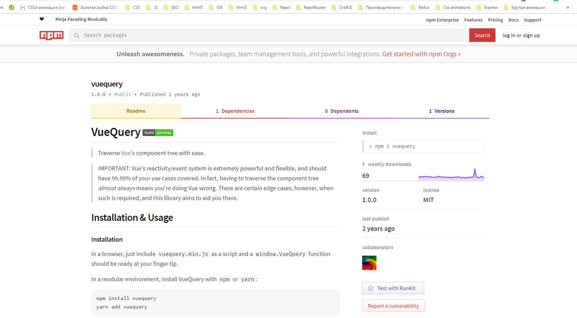Switch to the 1 Dependencies tab
The image size is (577, 318).
235,111
